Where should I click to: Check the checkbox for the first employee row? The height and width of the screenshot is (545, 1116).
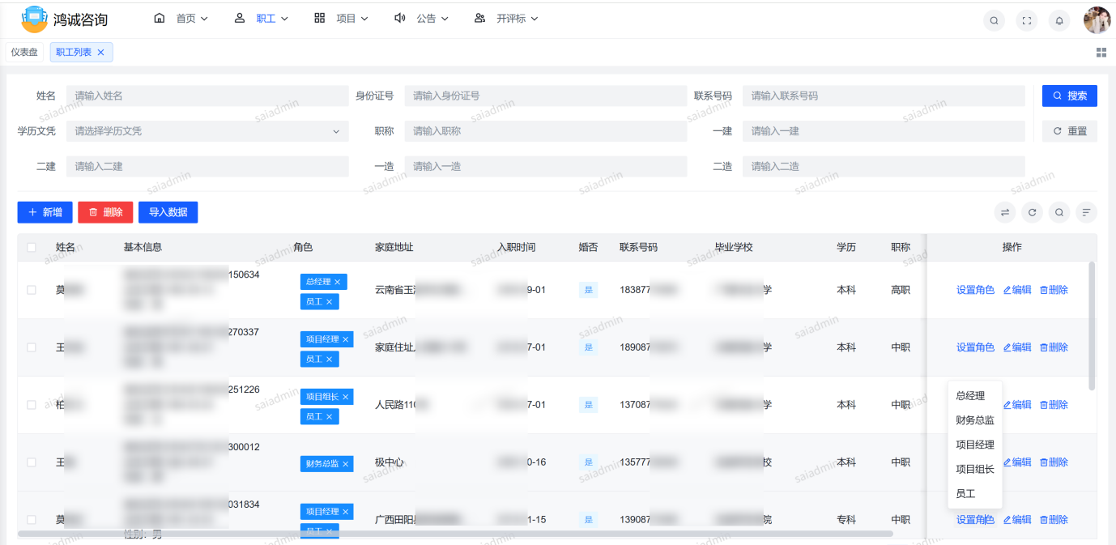click(x=32, y=289)
